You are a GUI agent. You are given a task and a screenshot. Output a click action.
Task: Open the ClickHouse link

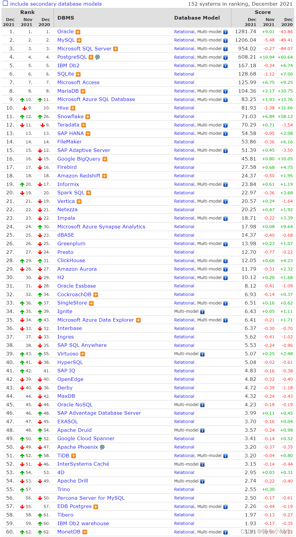[x=71, y=260]
